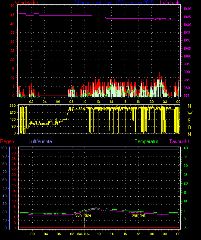Click the W compass letter beside the direction graph
The width and height of the screenshot is (201, 240).
pos(190,113)
